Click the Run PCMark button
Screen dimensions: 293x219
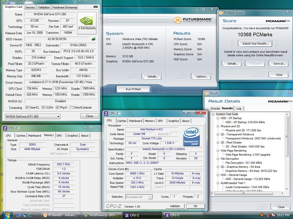coord(134,89)
